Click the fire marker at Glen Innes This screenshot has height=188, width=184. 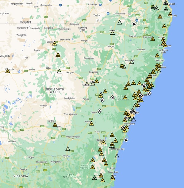point(153,39)
